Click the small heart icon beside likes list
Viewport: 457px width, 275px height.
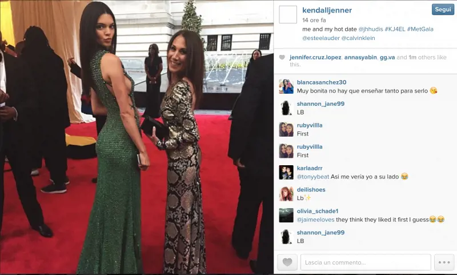282,57
